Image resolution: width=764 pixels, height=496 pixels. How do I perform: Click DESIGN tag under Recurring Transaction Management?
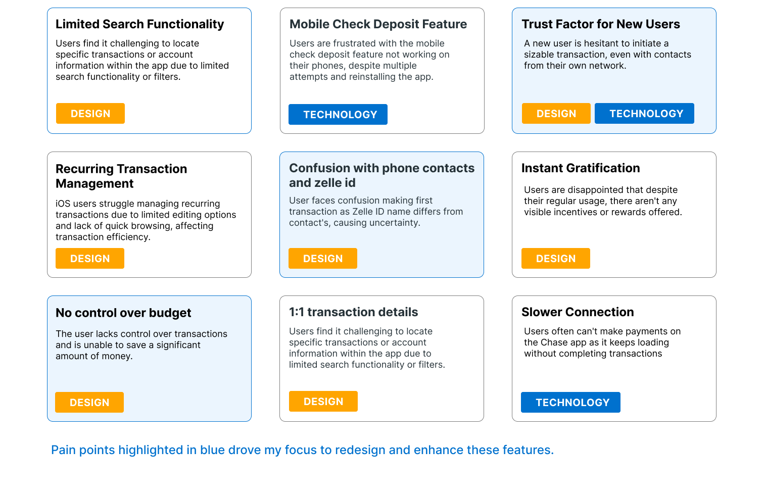(90, 259)
